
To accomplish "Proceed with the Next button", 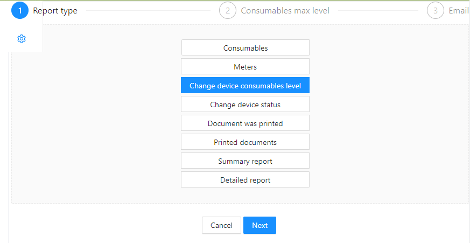I will pos(259,225).
